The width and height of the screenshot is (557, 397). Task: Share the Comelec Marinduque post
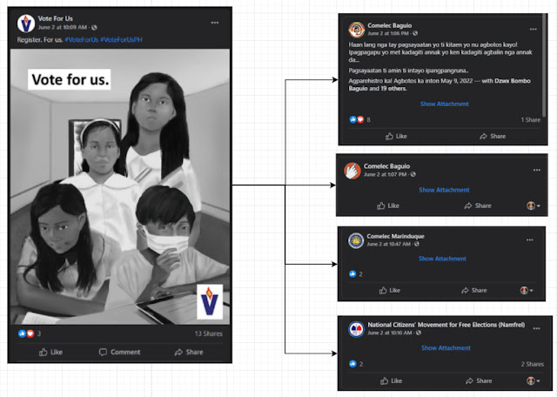tap(474, 291)
